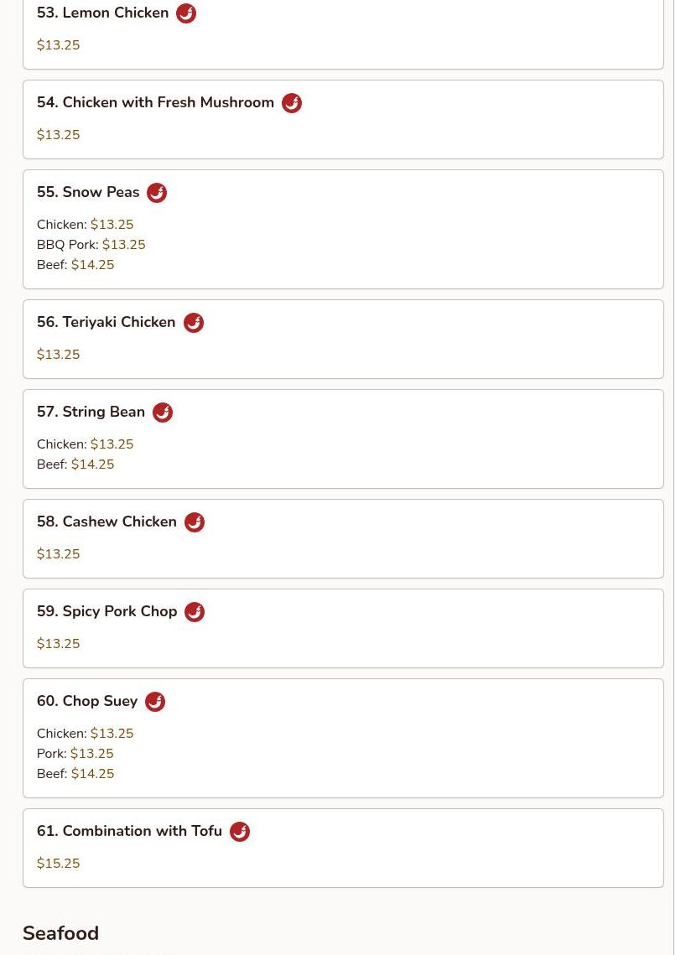The height and width of the screenshot is (955, 691).
Task: Choose the Beef option under String Bean
Action: point(75,465)
